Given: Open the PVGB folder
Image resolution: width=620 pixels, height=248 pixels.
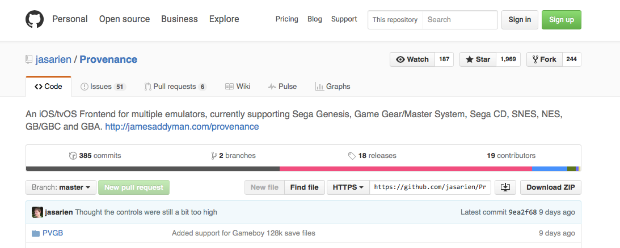Looking at the screenshot, I should coord(53,233).
